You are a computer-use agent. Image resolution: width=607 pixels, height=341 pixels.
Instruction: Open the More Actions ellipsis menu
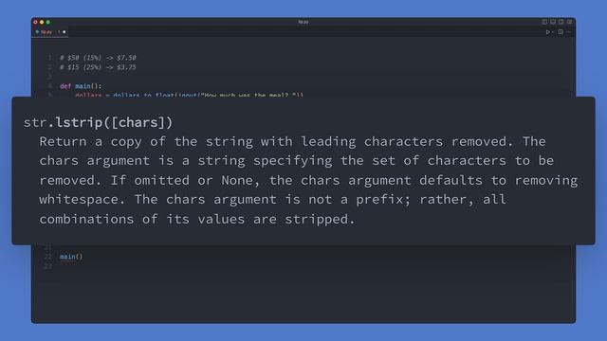click(x=569, y=32)
